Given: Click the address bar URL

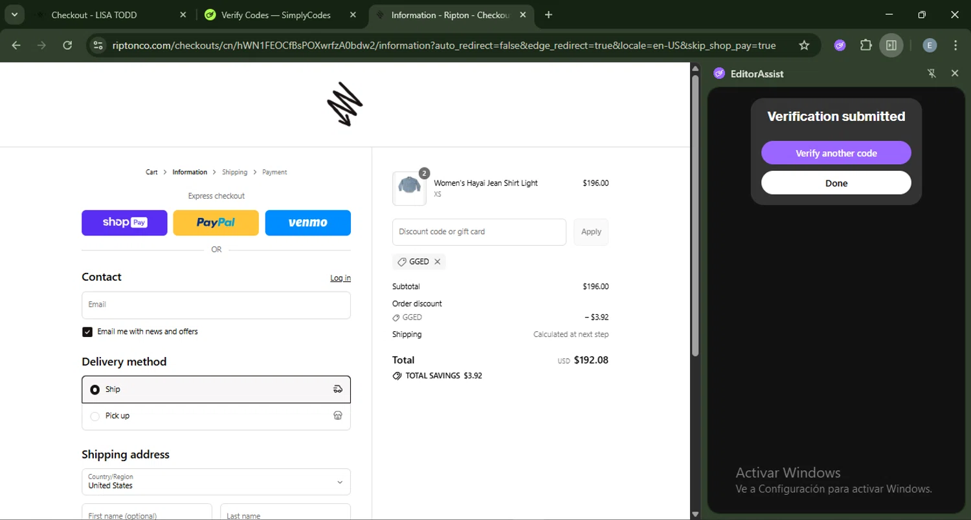Looking at the screenshot, I should (x=443, y=45).
